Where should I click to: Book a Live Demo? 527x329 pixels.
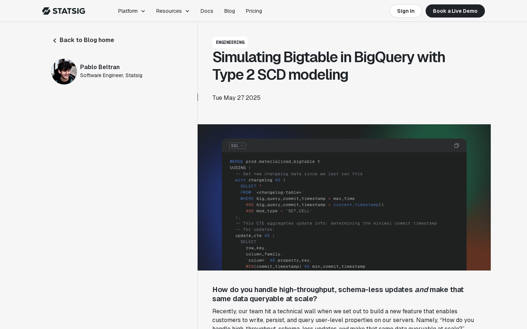[455, 11]
